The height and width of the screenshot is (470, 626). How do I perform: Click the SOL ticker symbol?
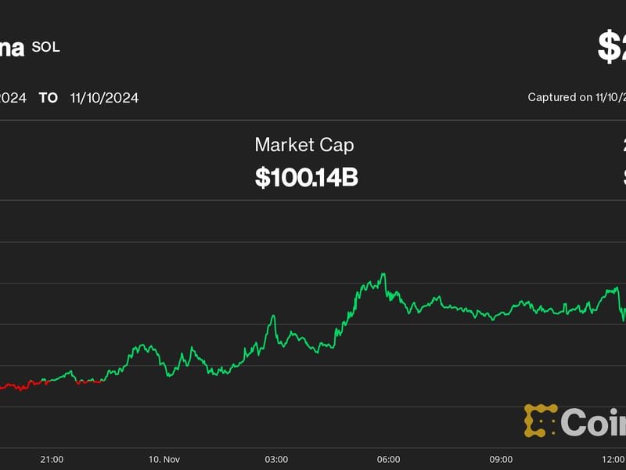tap(45, 47)
